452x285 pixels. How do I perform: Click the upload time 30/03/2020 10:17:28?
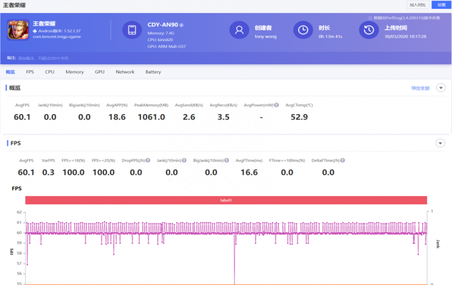pyautogui.click(x=405, y=37)
